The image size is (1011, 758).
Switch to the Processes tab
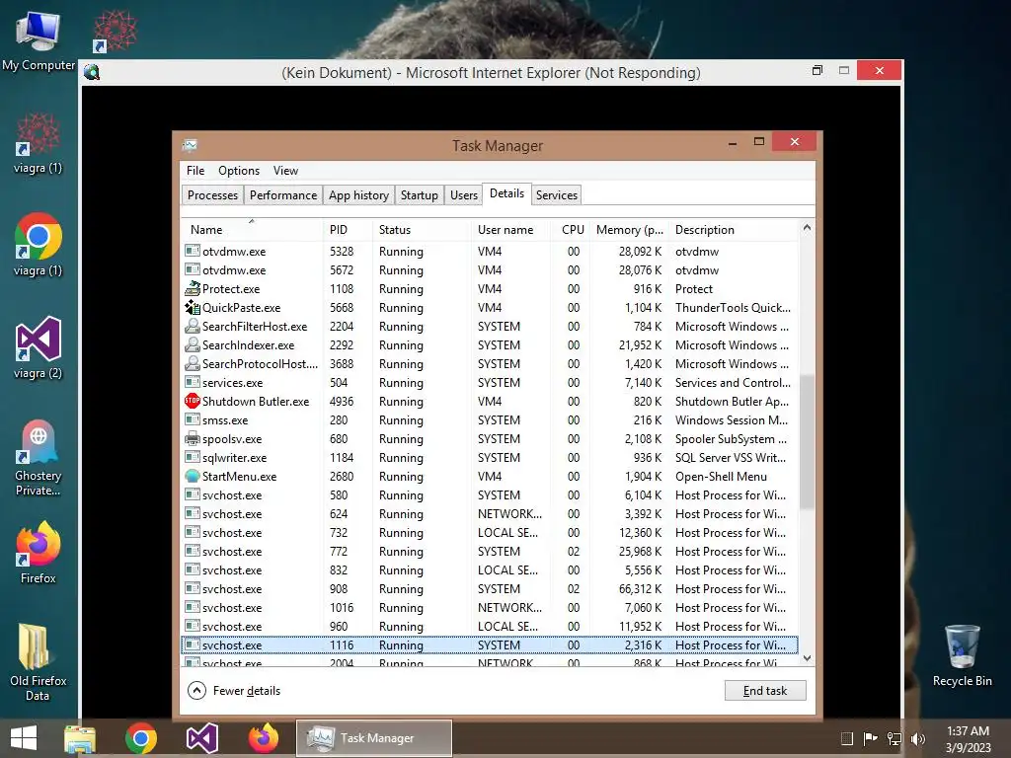(212, 195)
